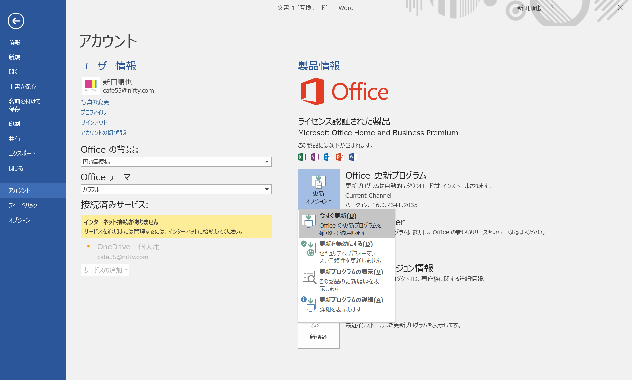This screenshot has height=380, width=632.
Task: Click the user profile photo thumbnail
Action: 90,86
